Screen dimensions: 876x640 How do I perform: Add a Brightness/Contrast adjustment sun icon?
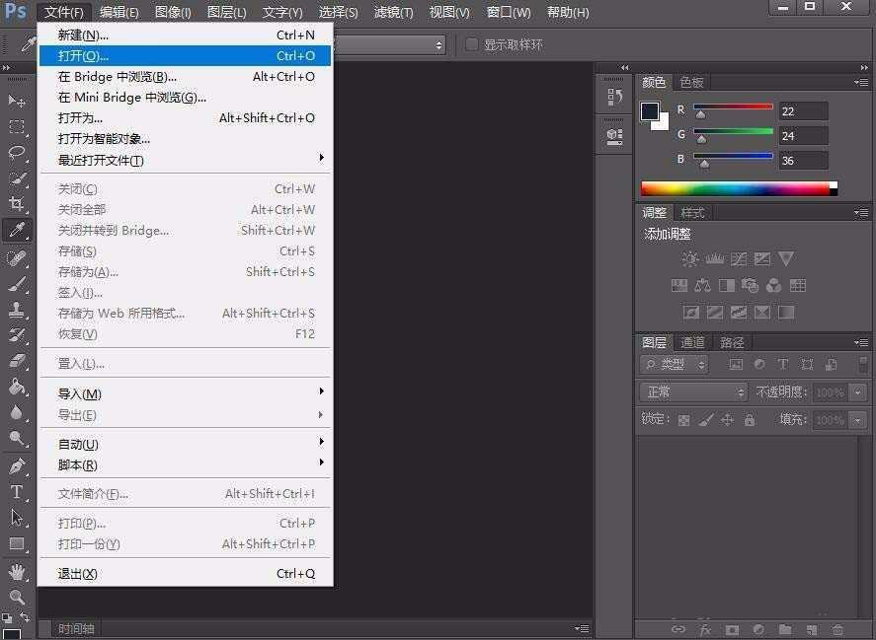(x=689, y=259)
